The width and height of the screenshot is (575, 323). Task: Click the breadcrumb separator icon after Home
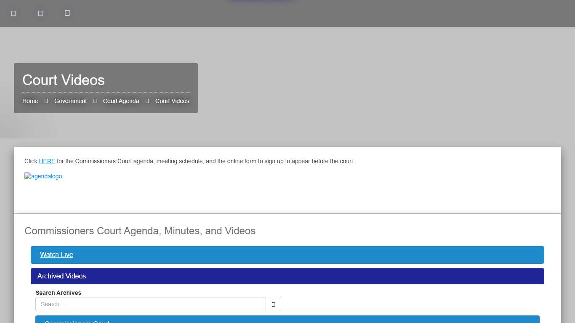click(x=46, y=101)
